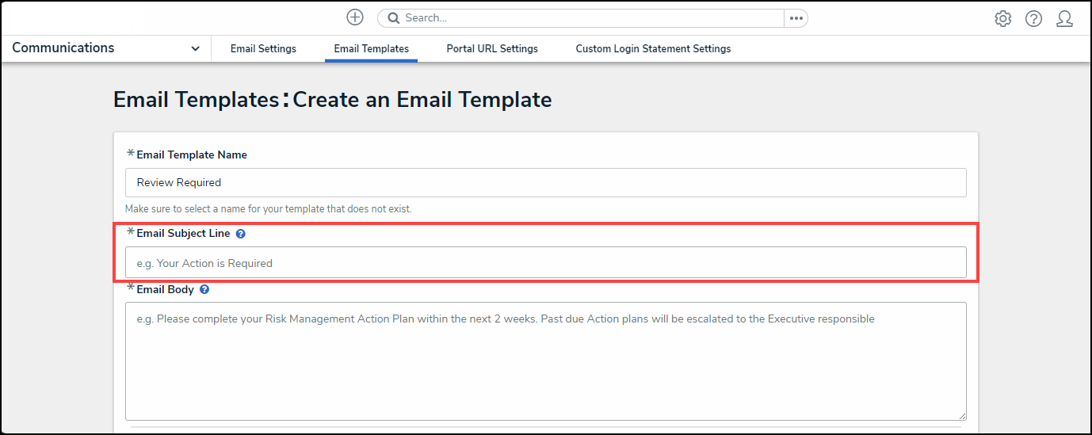Open the settings gear menu
This screenshot has width=1092, height=435.
click(x=1002, y=18)
